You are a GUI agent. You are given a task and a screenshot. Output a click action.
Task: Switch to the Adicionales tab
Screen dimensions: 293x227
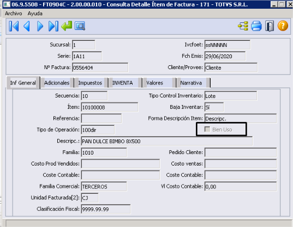pyautogui.click(x=57, y=83)
